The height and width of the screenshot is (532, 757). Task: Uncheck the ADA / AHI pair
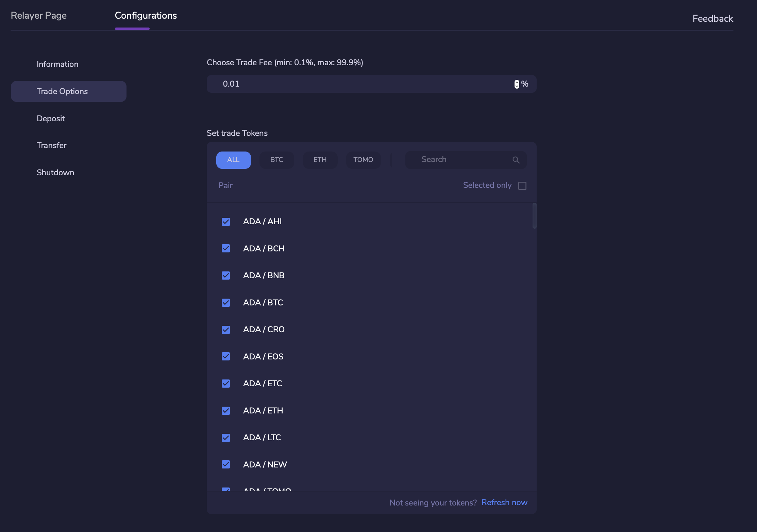[x=226, y=222]
